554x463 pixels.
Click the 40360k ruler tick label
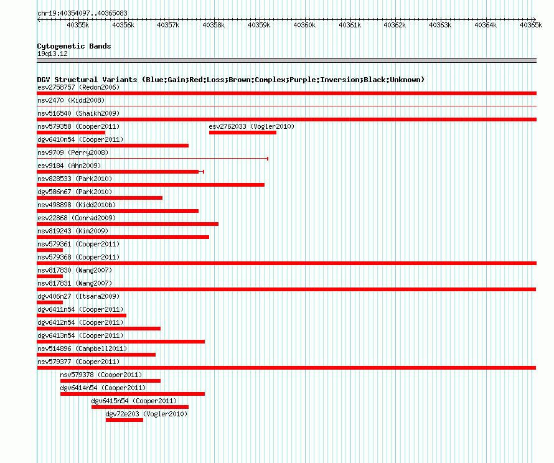304,25
